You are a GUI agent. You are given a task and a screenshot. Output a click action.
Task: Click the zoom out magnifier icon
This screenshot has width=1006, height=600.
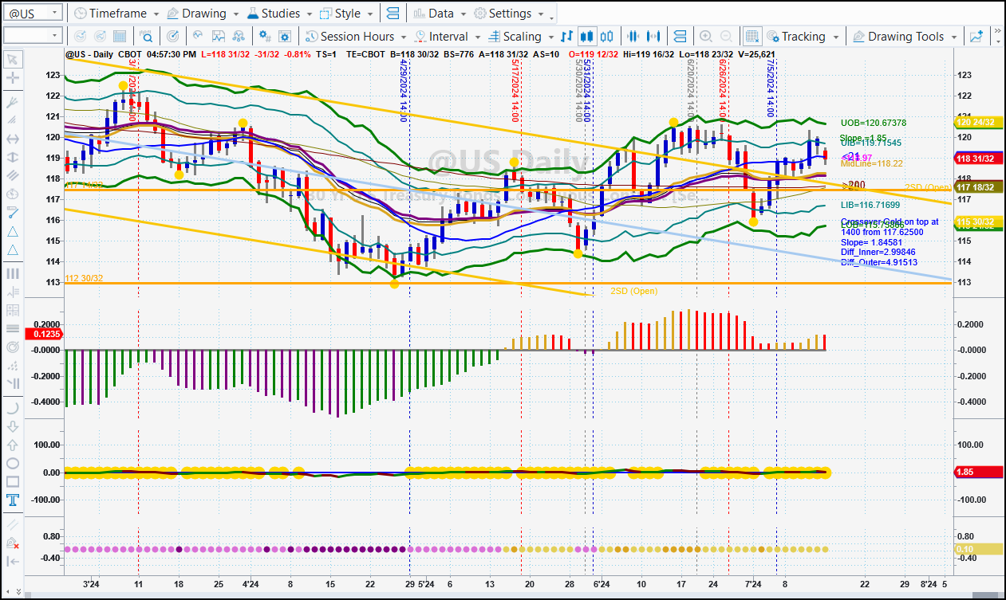coord(726,36)
